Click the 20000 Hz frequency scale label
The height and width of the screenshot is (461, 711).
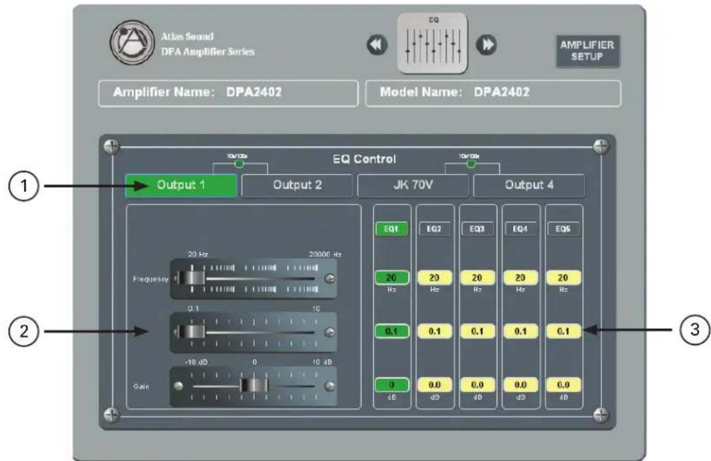325,255
